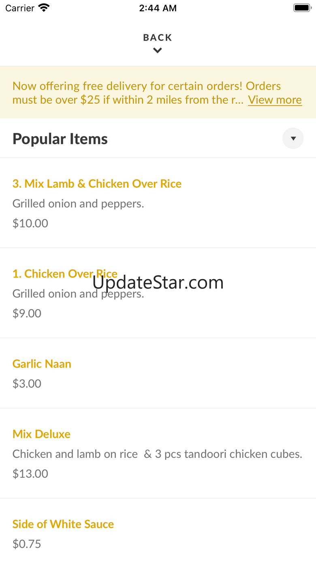Click the $10.00 price of Mix Lamb
Viewport: 316px width, 562px height.
coord(30,223)
